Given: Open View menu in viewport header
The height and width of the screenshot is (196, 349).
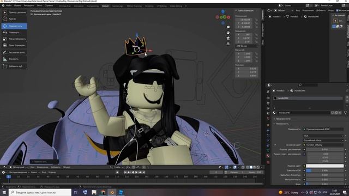Looking at the screenshot, I should coord(32,167).
